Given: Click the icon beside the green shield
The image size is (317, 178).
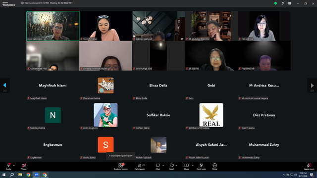Looking at the screenshot, I should pos(283,3).
